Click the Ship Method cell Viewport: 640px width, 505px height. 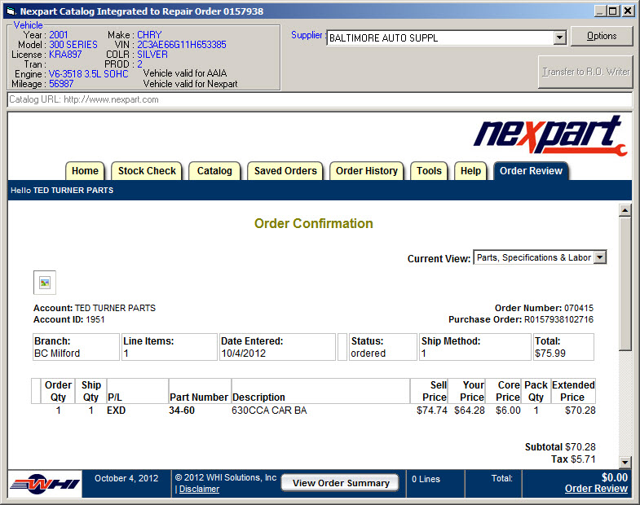(x=475, y=347)
